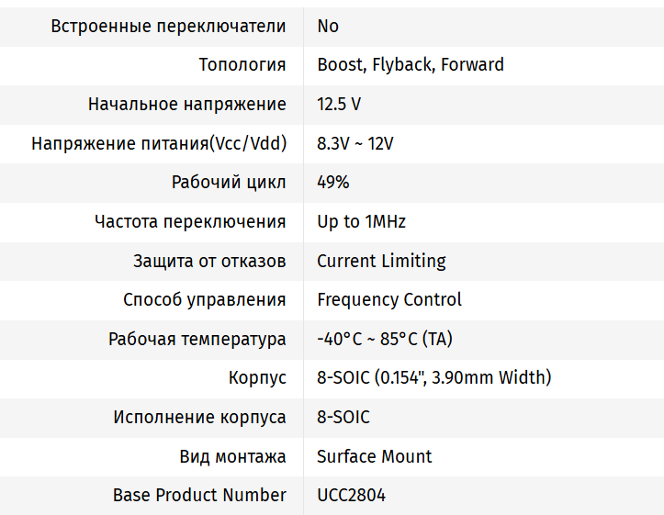Select the '49%' duty cycle value
664x515 pixels.
(x=333, y=182)
